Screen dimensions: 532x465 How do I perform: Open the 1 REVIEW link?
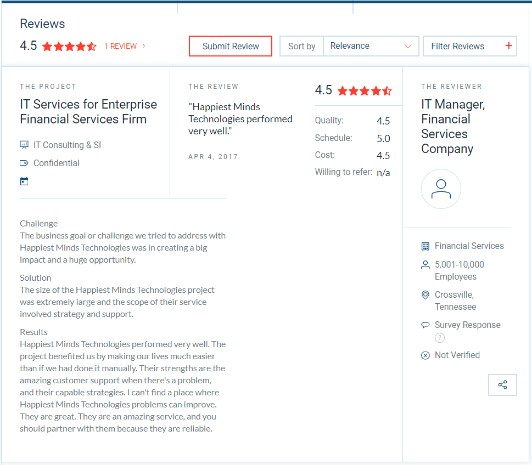pos(120,46)
